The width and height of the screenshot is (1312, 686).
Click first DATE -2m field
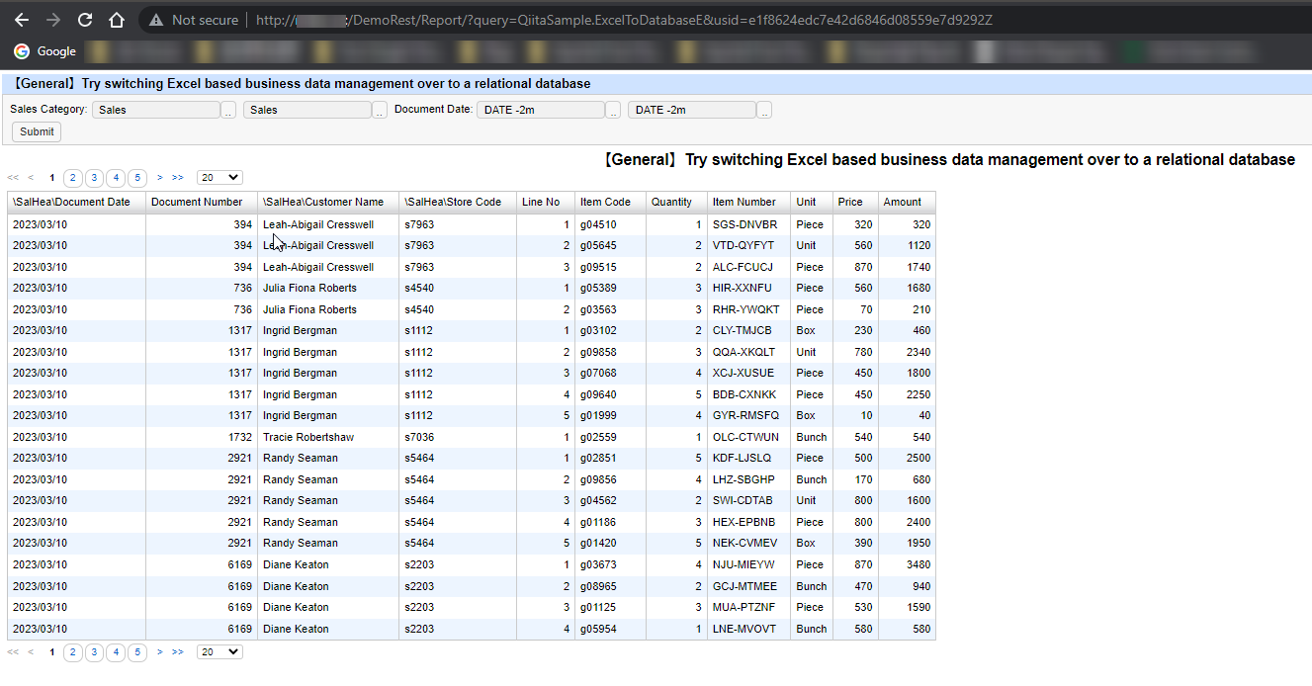pos(540,110)
